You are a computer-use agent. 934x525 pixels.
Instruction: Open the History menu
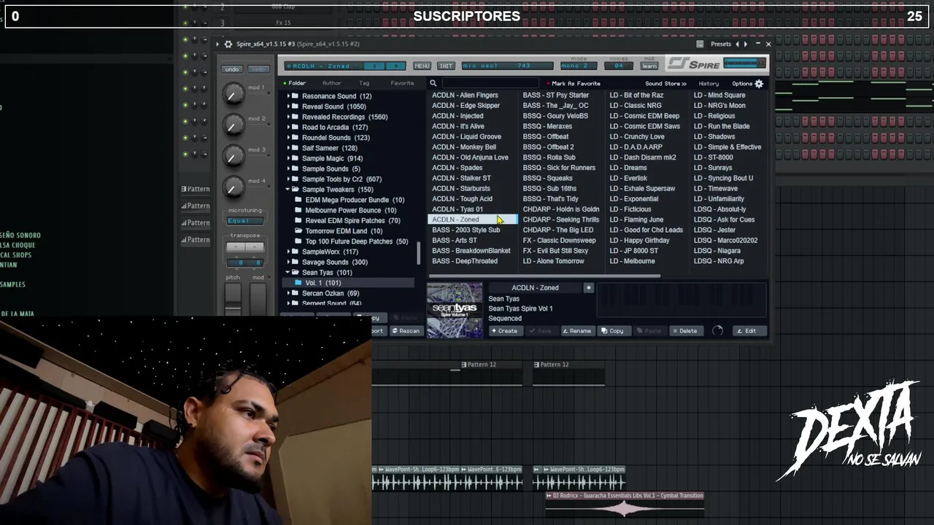pos(709,84)
